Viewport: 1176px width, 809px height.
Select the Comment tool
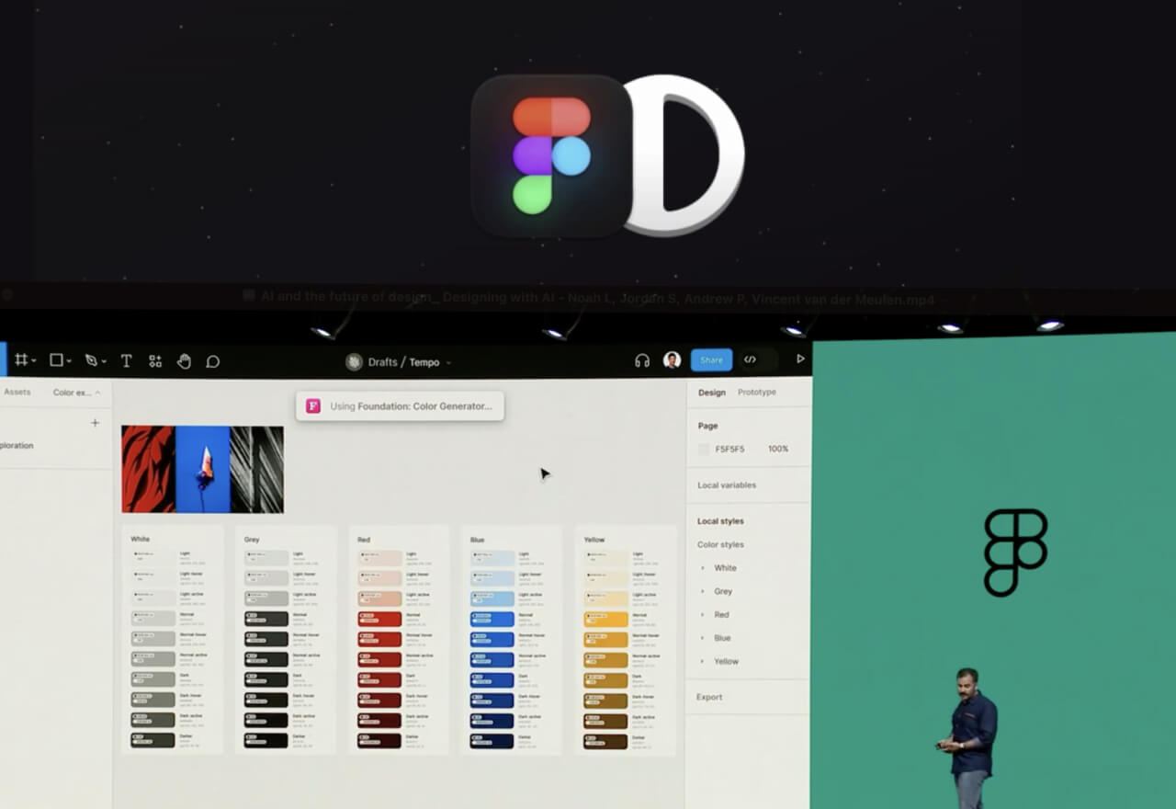213,361
